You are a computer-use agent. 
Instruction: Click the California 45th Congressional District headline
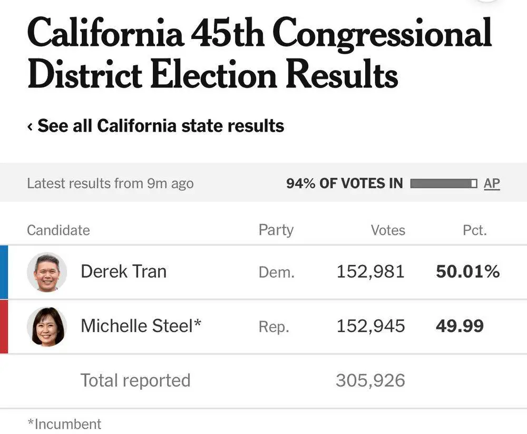point(259,54)
